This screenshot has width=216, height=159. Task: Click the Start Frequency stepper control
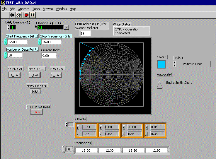click(6, 42)
